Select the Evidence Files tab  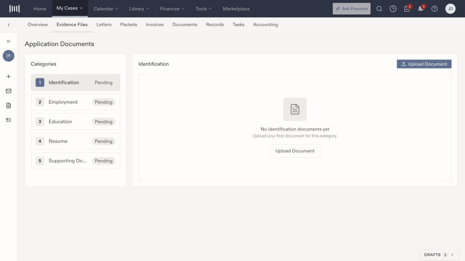[72, 25]
